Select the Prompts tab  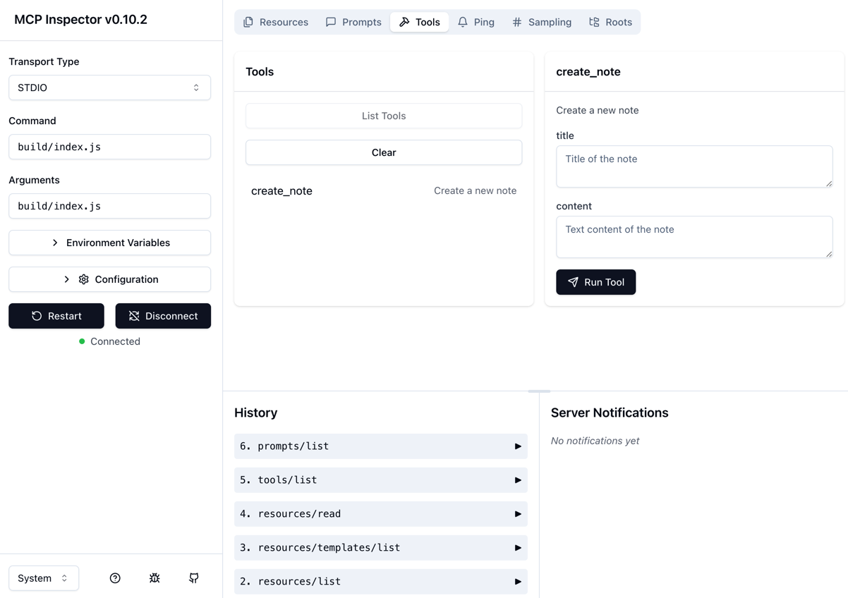(353, 22)
